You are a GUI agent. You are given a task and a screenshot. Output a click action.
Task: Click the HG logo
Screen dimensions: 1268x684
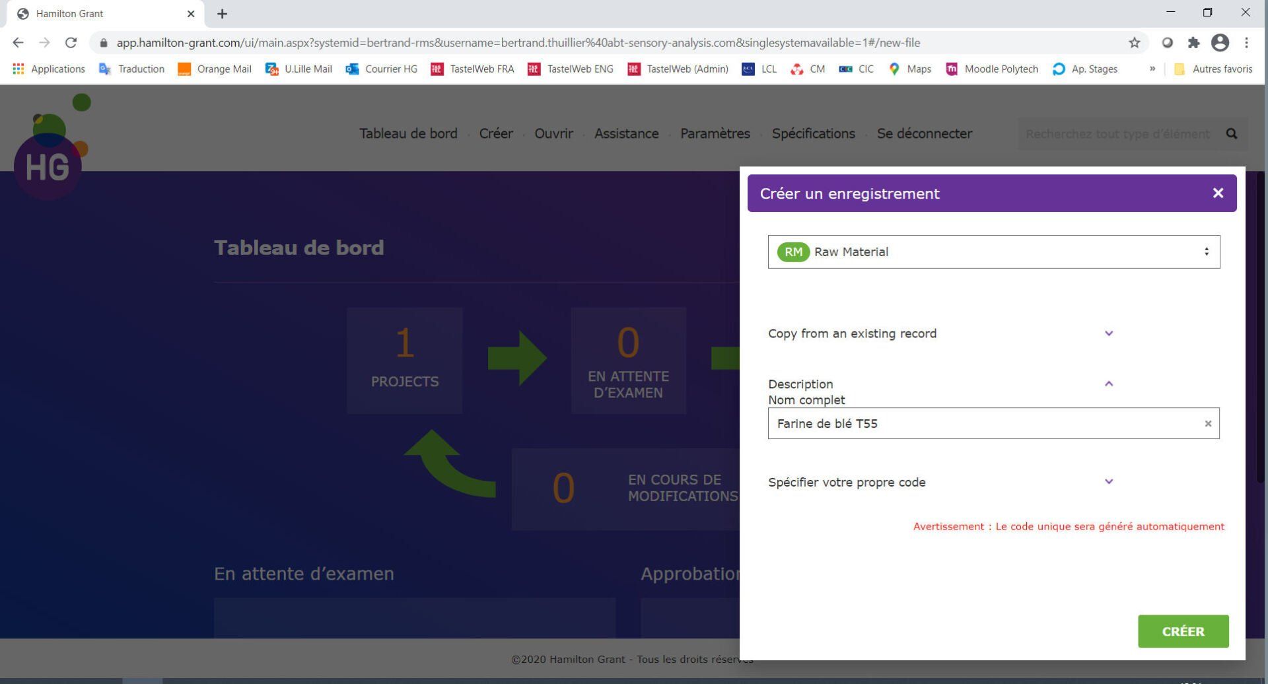(x=47, y=165)
